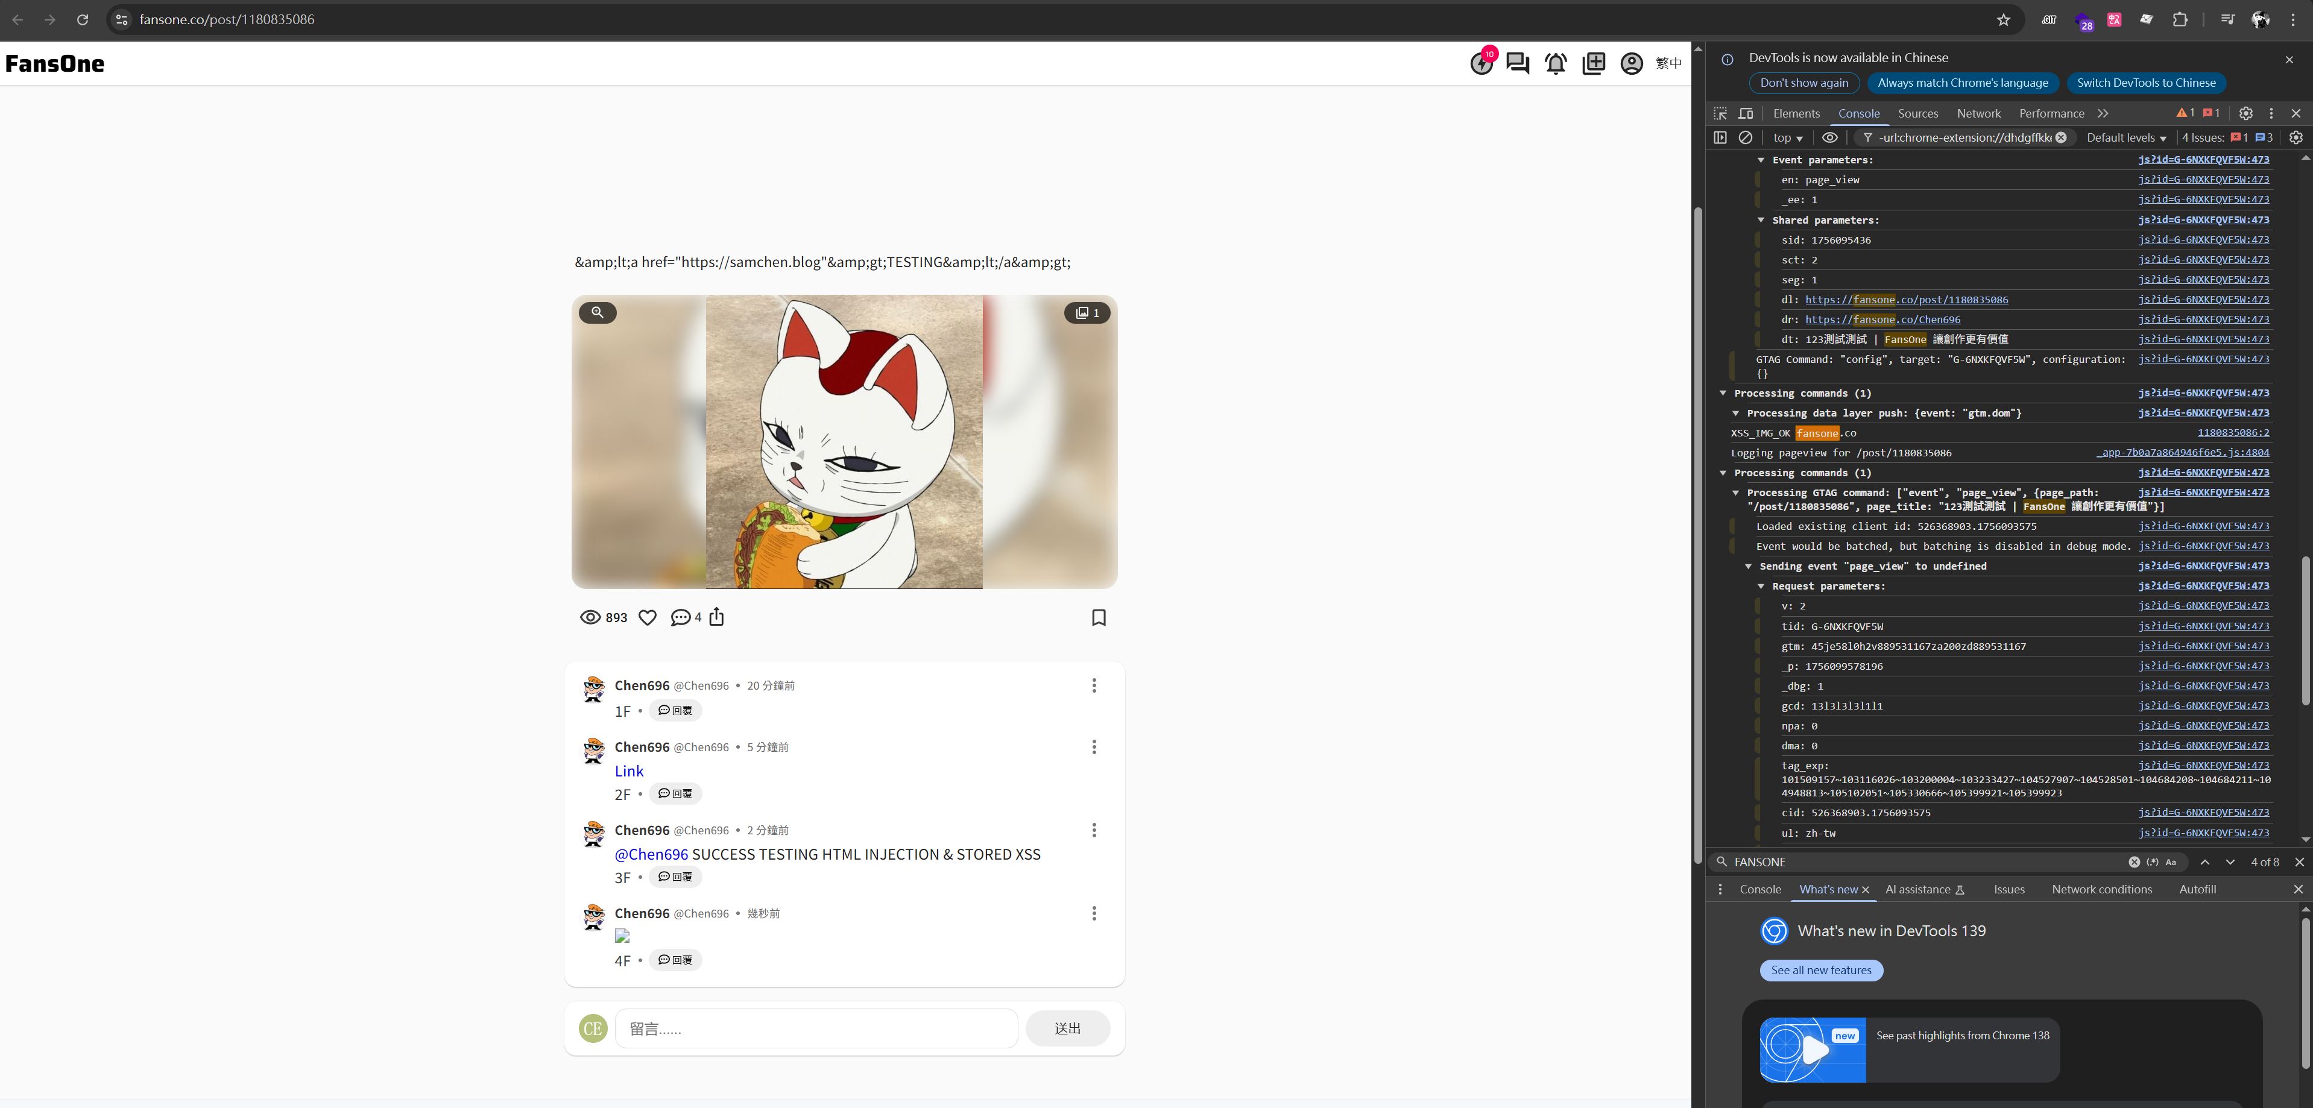Go to the next search result
Image resolution: width=2313 pixels, height=1108 pixels.
(2230, 862)
